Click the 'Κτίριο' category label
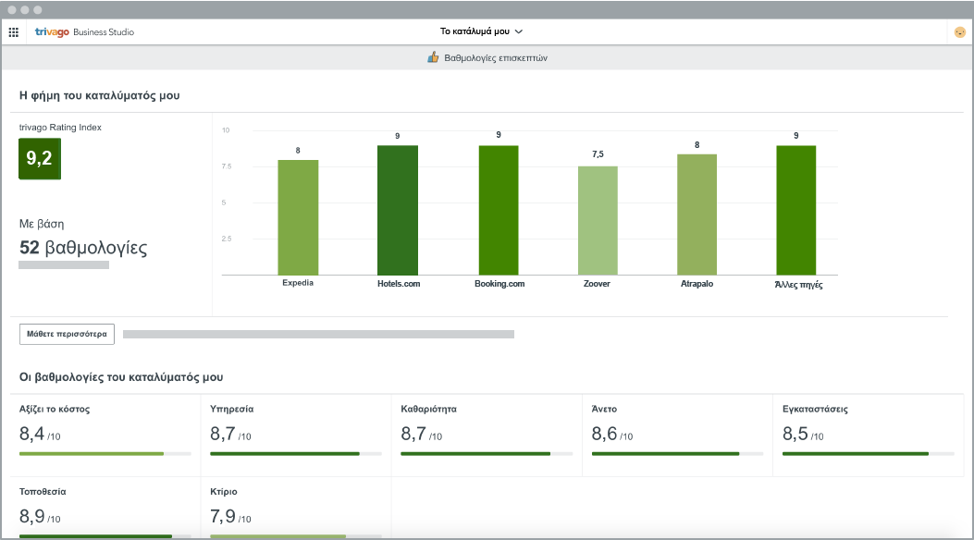Viewport: 974px width, 540px height. pos(224,492)
